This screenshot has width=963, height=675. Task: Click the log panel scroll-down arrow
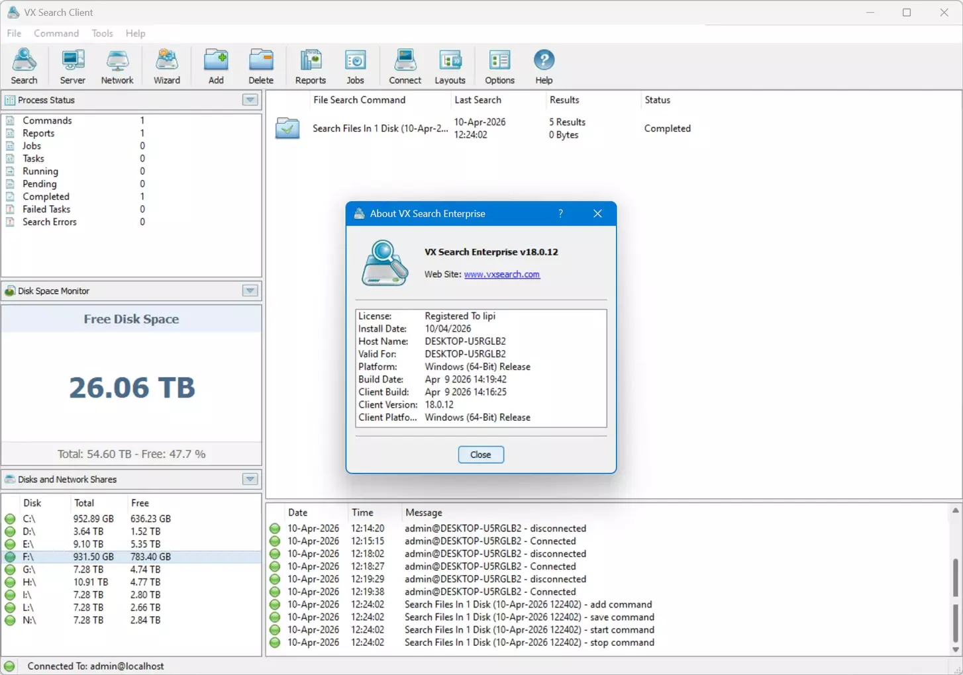pyautogui.click(x=955, y=649)
